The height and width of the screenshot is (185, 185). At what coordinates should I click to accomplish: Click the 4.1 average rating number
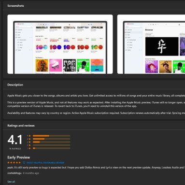pos(15,140)
